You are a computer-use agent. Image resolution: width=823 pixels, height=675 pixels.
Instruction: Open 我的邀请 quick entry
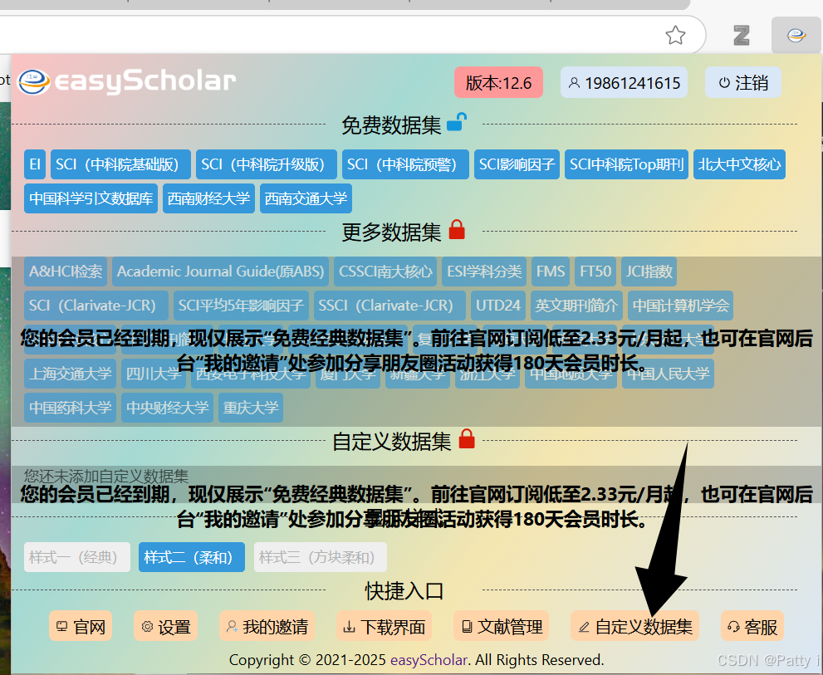(x=267, y=626)
